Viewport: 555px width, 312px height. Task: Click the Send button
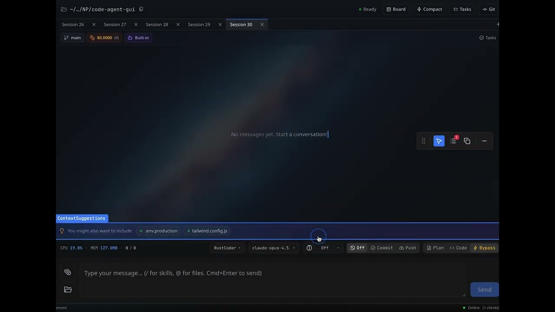click(484, 290)
